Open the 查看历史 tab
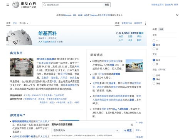Image resolution: width=185 pixels, height=139 pixels. pyautogui.click(x=138, y=23)
